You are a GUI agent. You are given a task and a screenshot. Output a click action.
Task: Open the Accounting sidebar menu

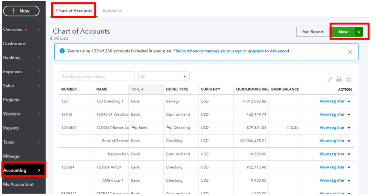(x=23, y=170)
